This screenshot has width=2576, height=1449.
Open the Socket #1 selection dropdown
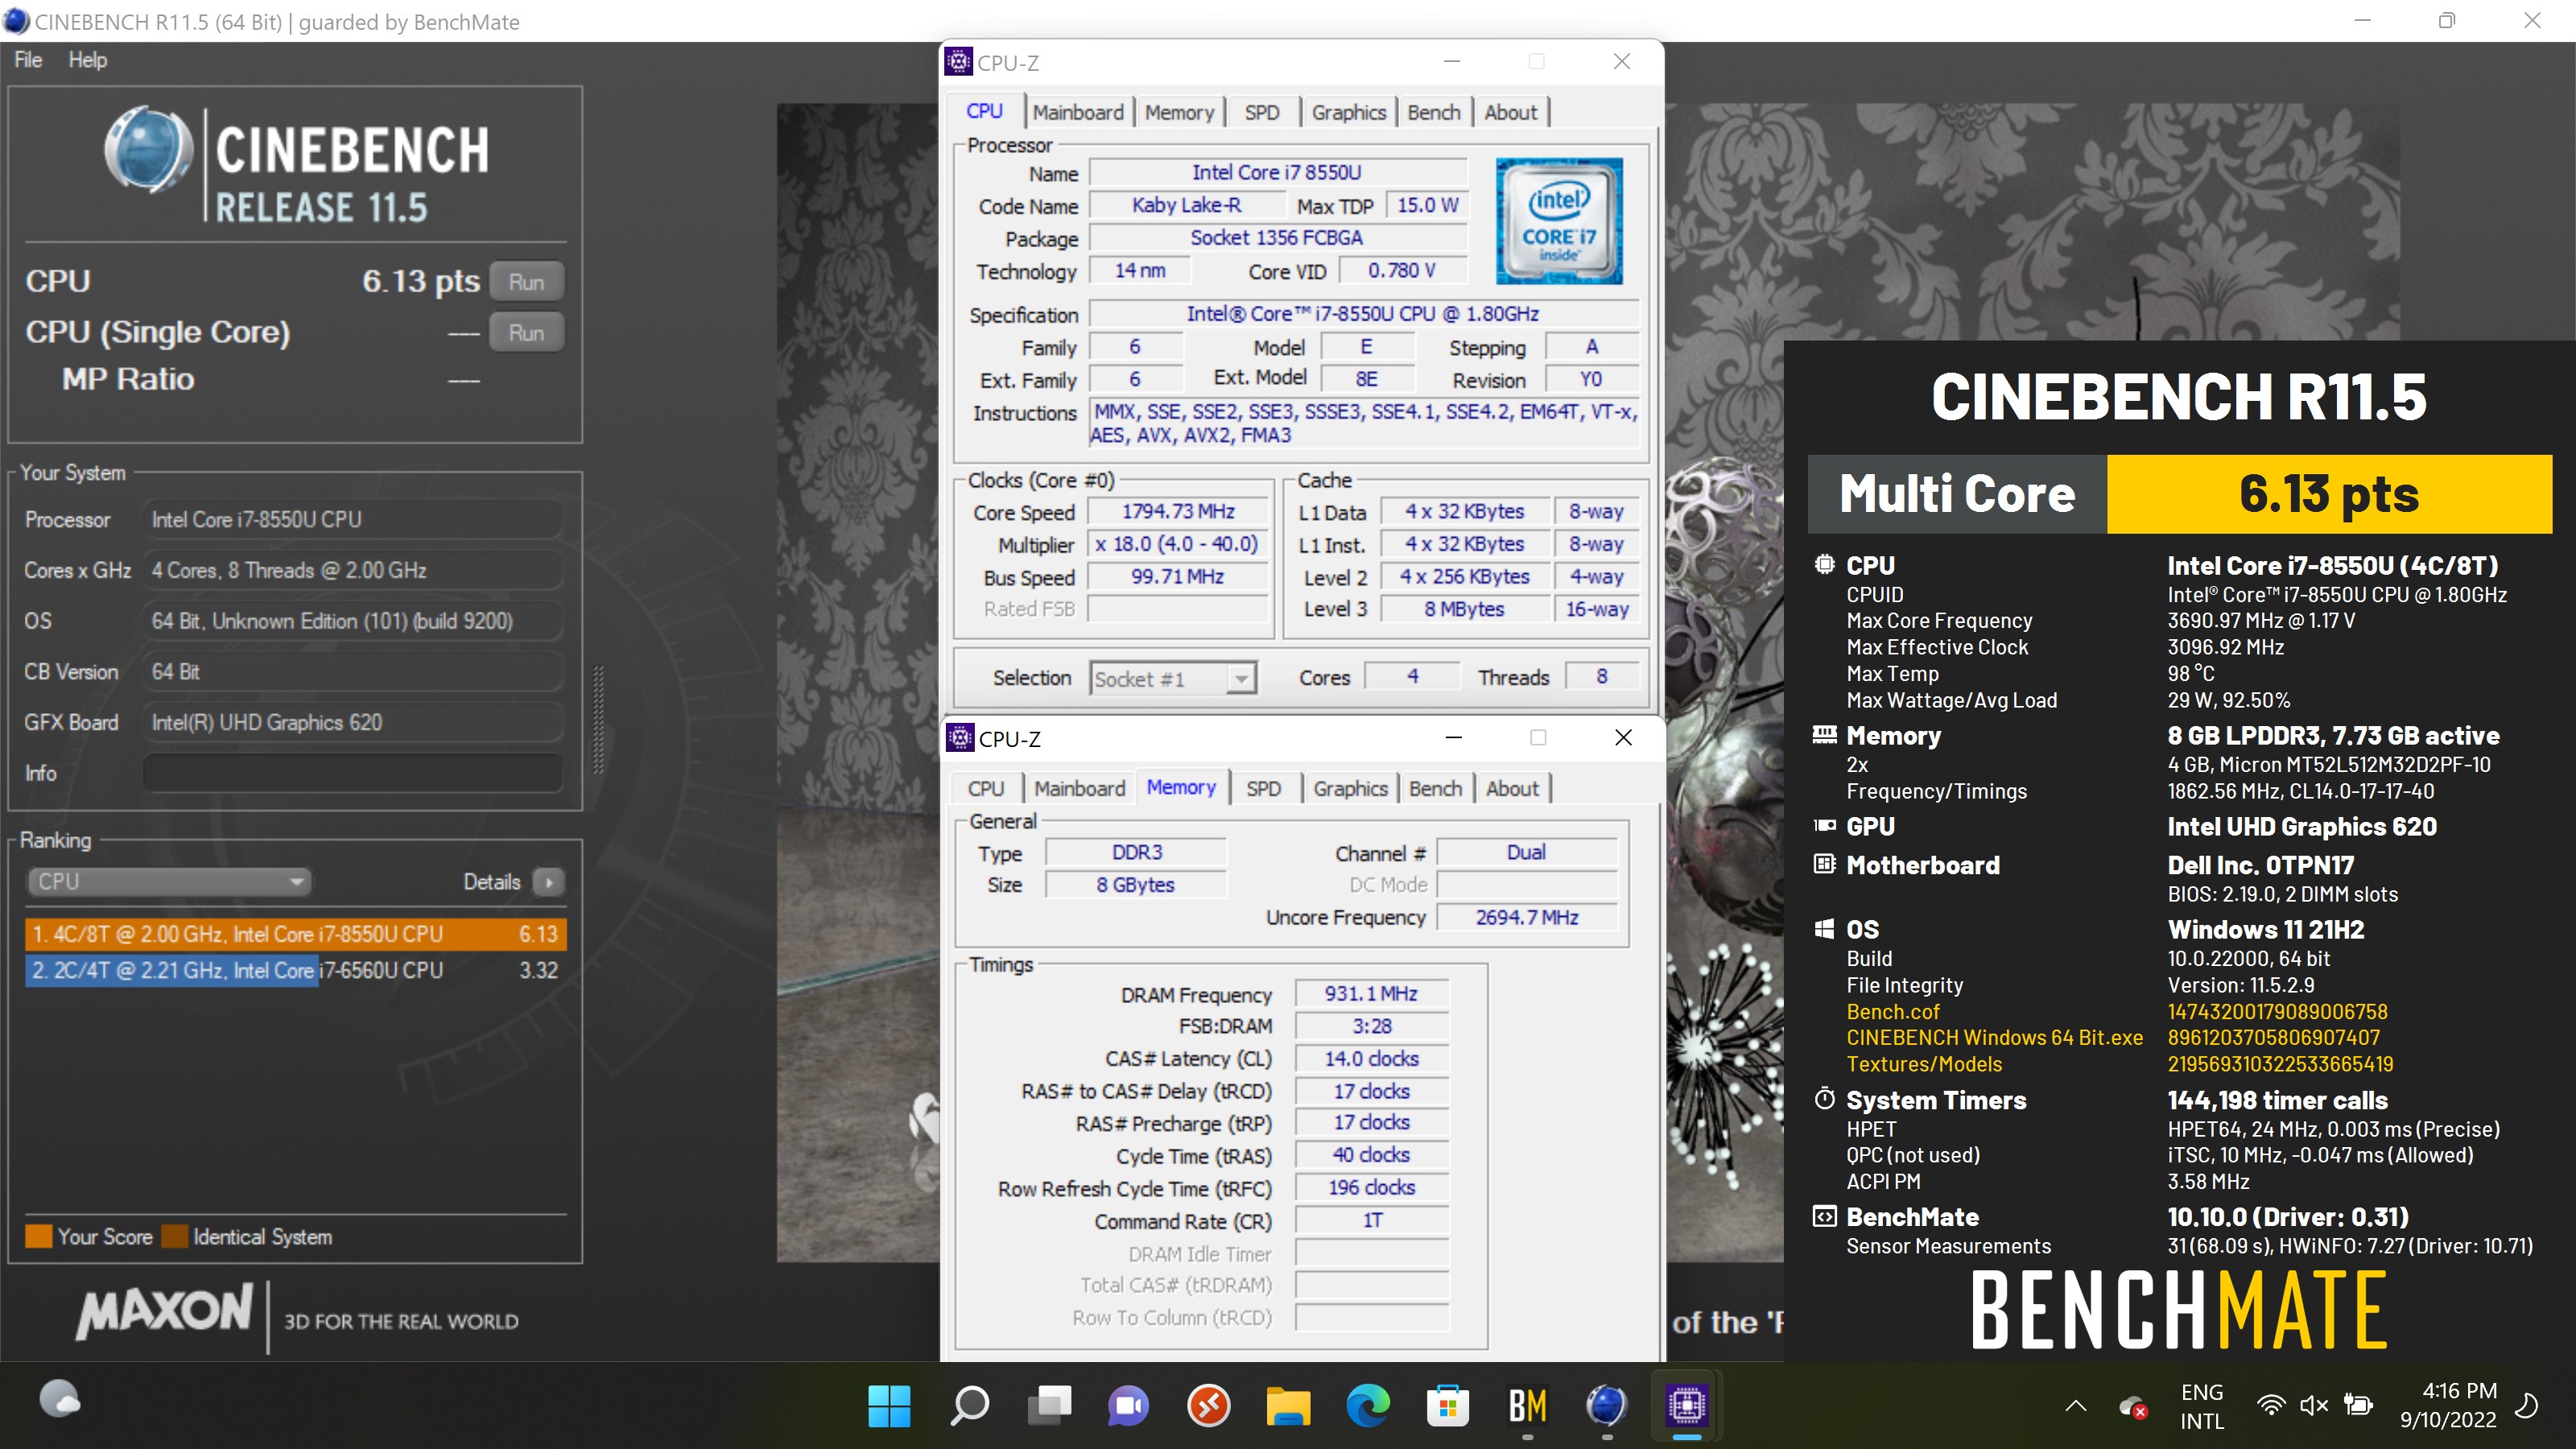point(1172,679)
